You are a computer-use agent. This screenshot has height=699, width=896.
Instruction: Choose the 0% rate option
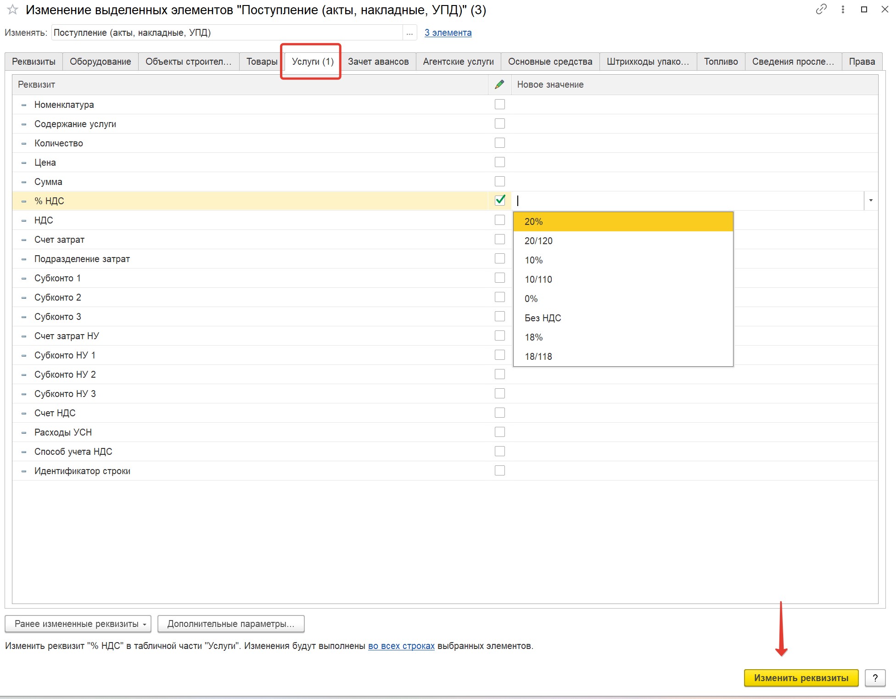623,299
